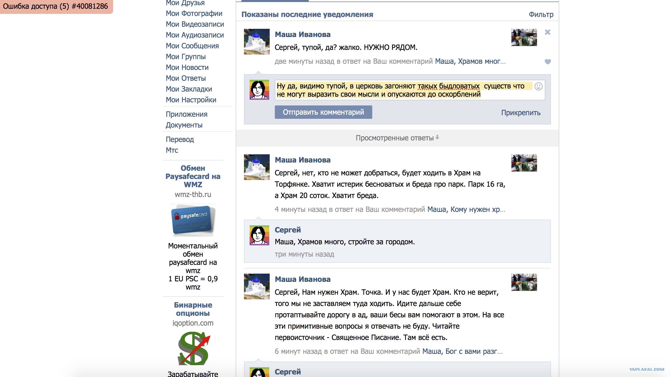Open the 'Маша, Бог с вами разг…' comment link
The image size is (671, 377).
point(462,352)
